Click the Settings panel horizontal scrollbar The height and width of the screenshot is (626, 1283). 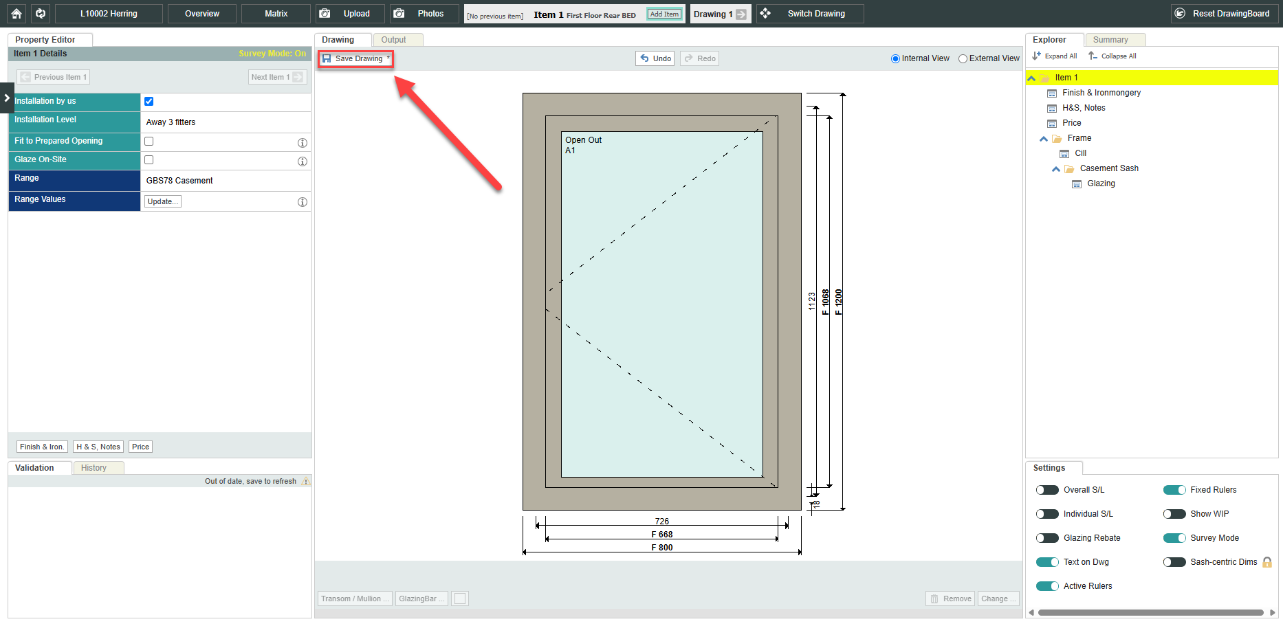[1150, 612]
